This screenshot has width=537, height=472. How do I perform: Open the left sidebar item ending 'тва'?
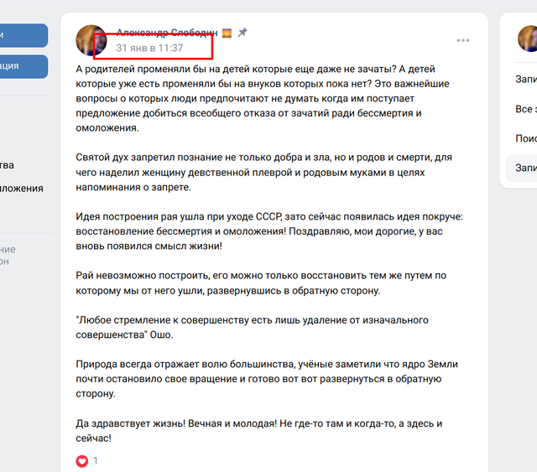click(x=7, y=165)
